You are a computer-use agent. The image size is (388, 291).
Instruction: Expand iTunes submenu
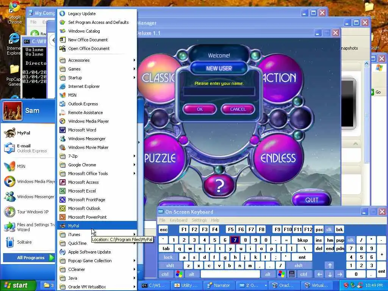point(97,234)
